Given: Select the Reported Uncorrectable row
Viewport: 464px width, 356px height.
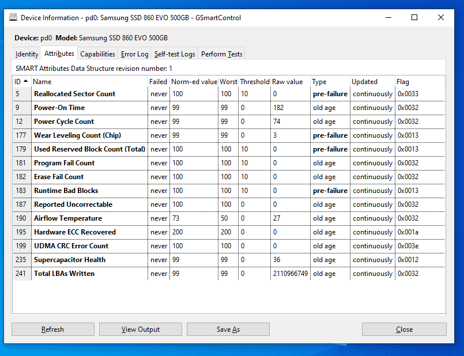Looking at the screenshot, I should [229, 204].
